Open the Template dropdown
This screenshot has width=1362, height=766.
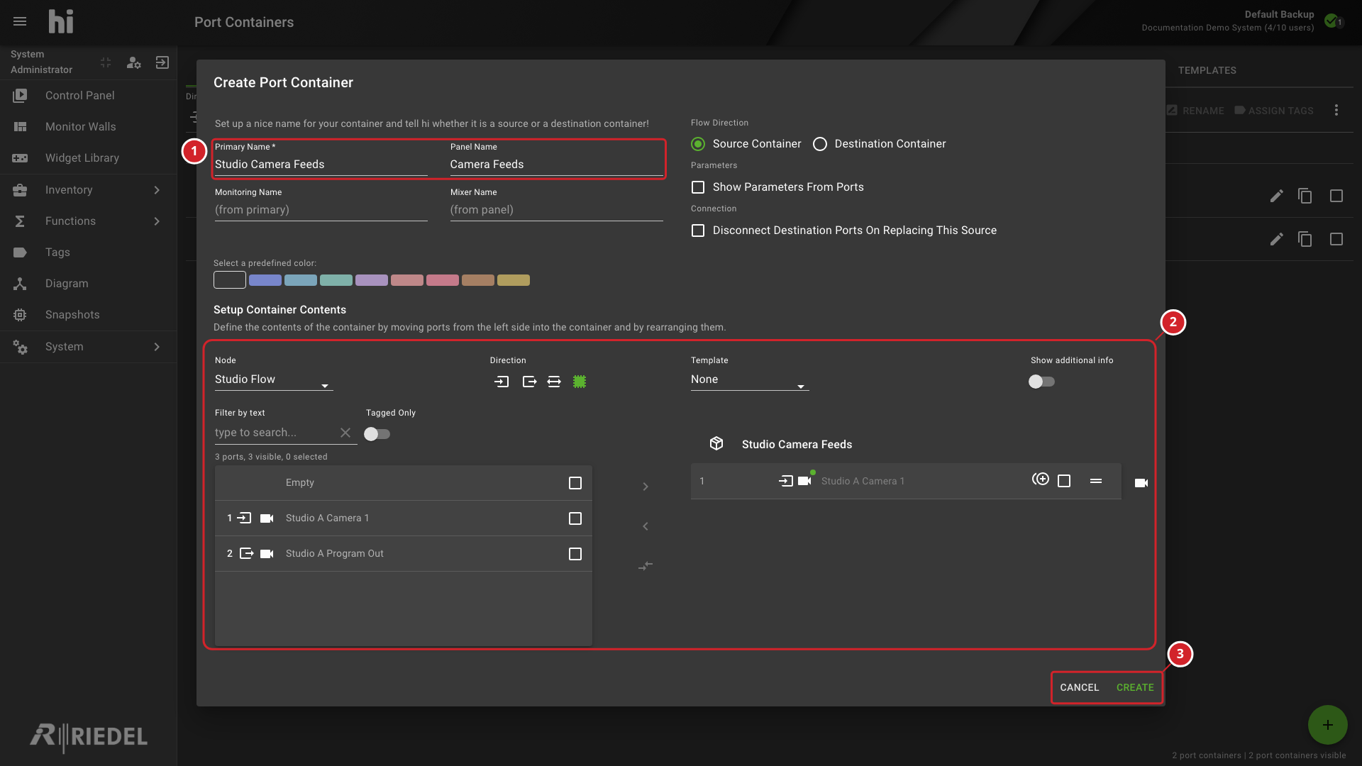coord(750,379)
